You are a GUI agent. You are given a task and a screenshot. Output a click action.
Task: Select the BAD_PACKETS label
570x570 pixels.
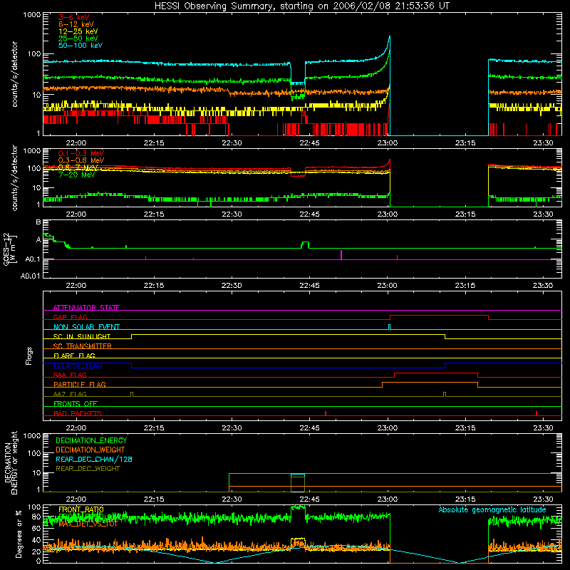pos(78,413)
